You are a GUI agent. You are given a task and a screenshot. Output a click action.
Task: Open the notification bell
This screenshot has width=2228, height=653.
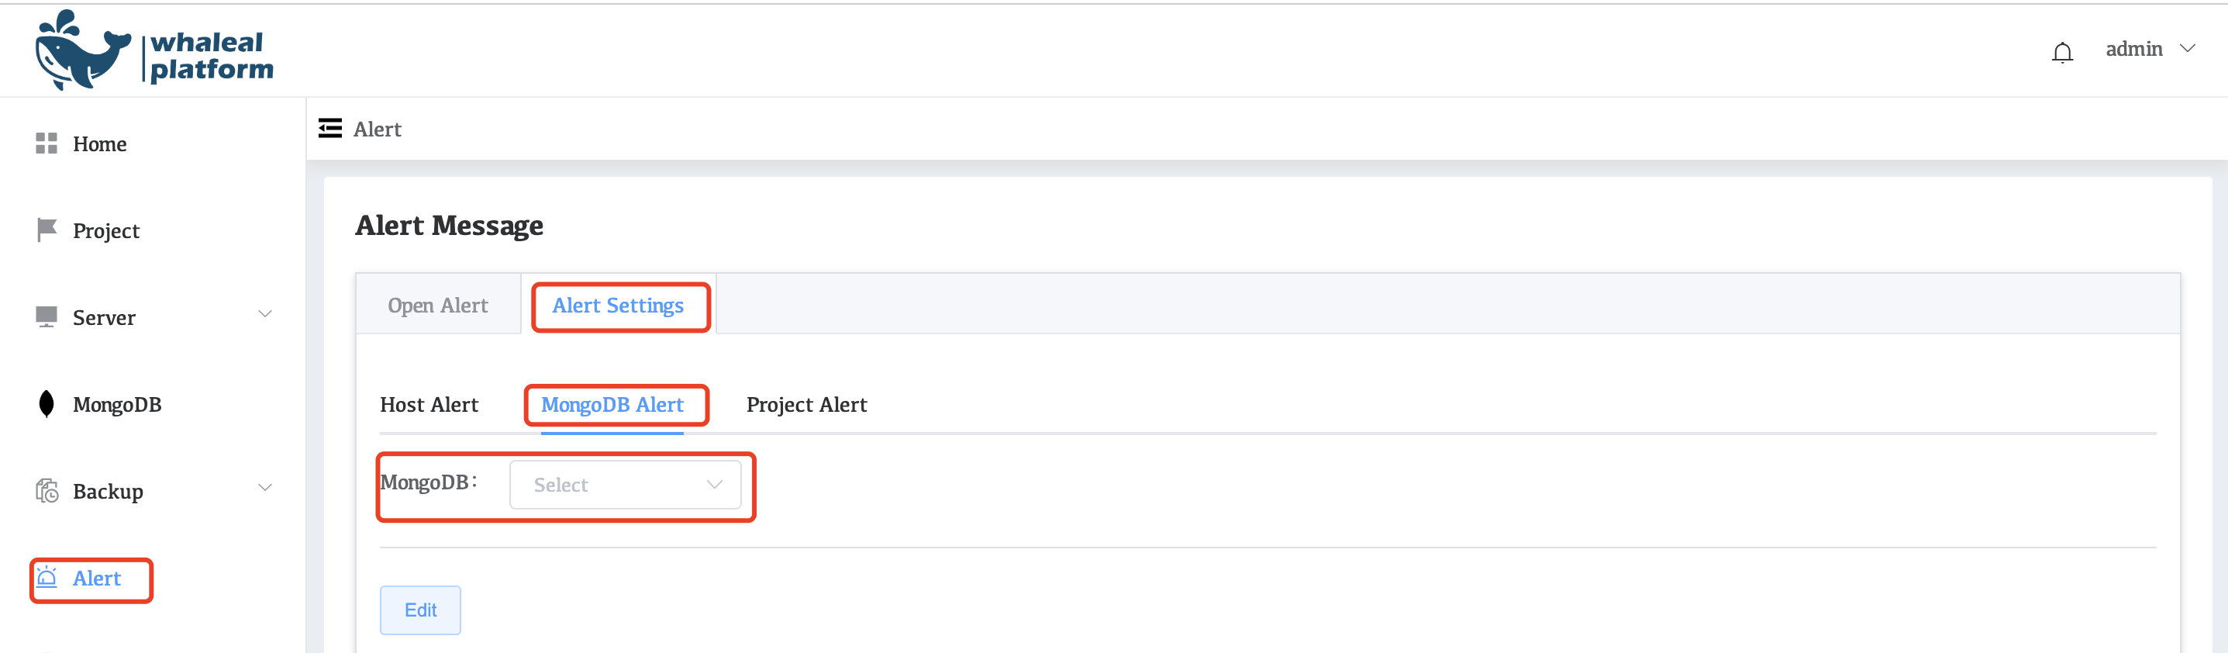(2061, 53)
